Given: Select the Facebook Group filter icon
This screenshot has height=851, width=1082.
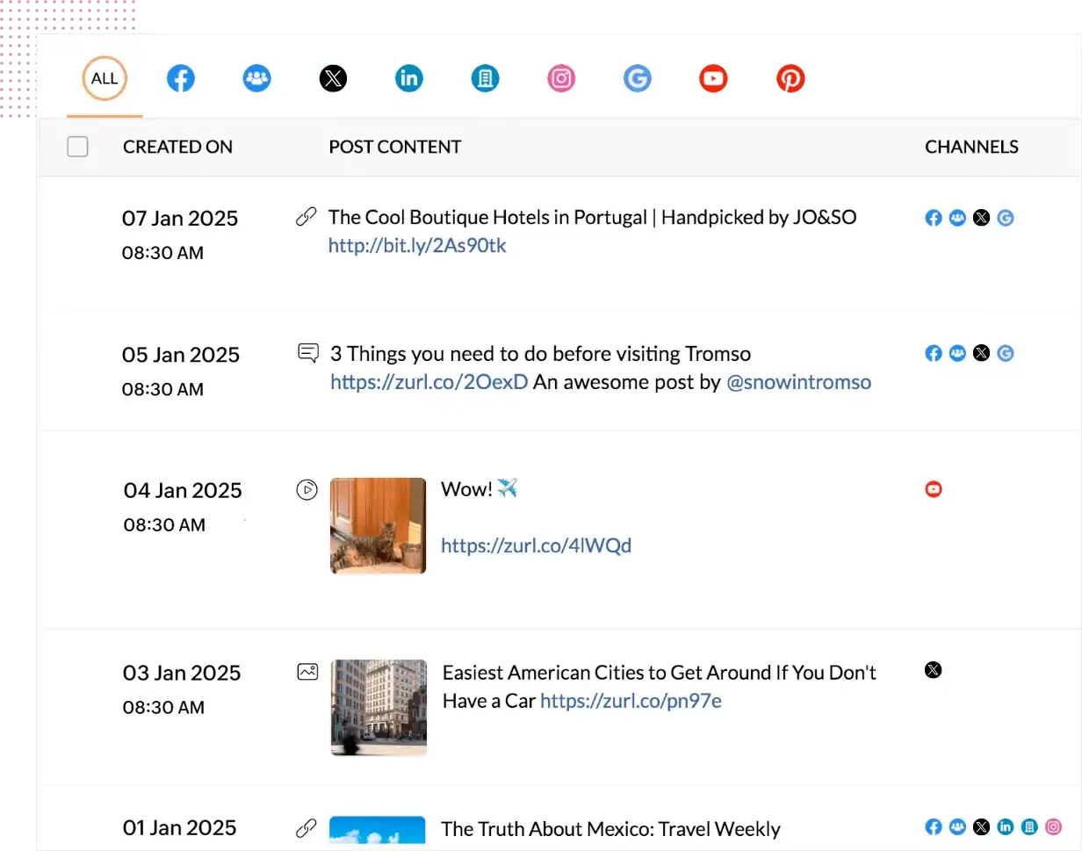Looking at the screenshot, I should coord(256,78).
